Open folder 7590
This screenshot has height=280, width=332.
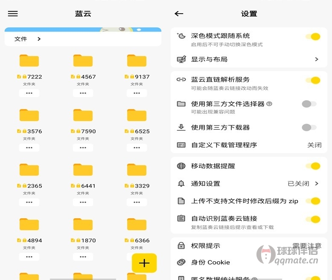[83, 115]
